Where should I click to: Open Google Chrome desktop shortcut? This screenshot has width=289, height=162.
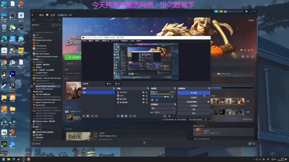[4, 64]
